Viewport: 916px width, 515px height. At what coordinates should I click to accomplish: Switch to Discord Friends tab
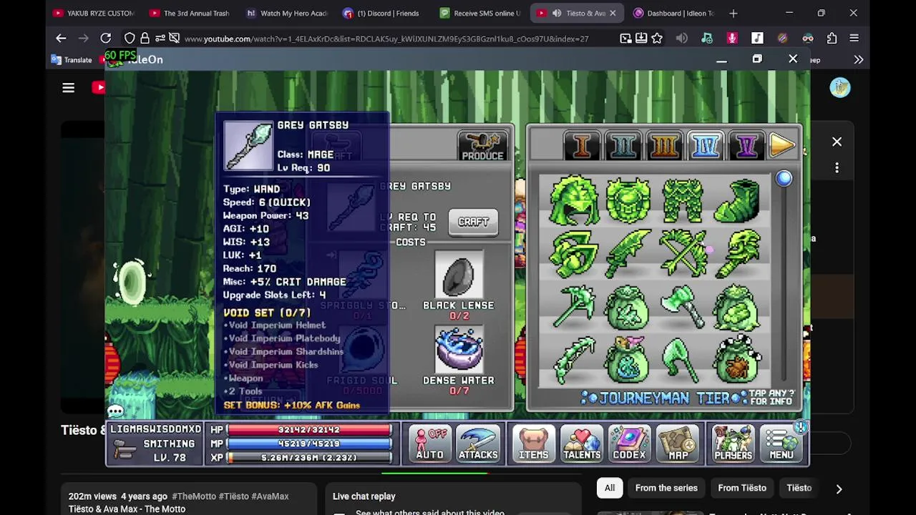[x=383, y=13]
